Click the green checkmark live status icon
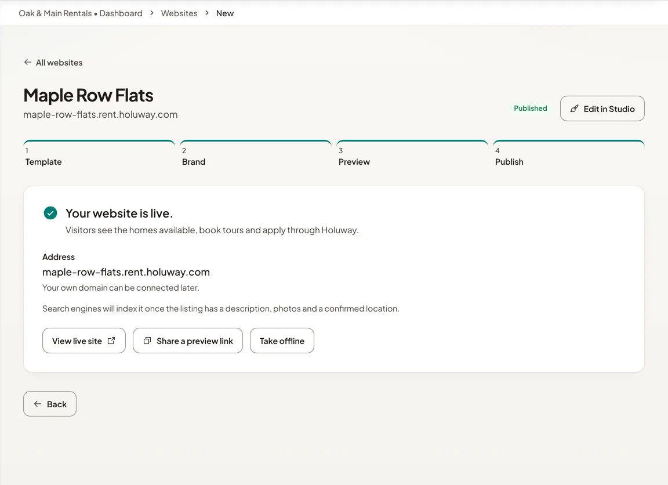 [50, 213]
